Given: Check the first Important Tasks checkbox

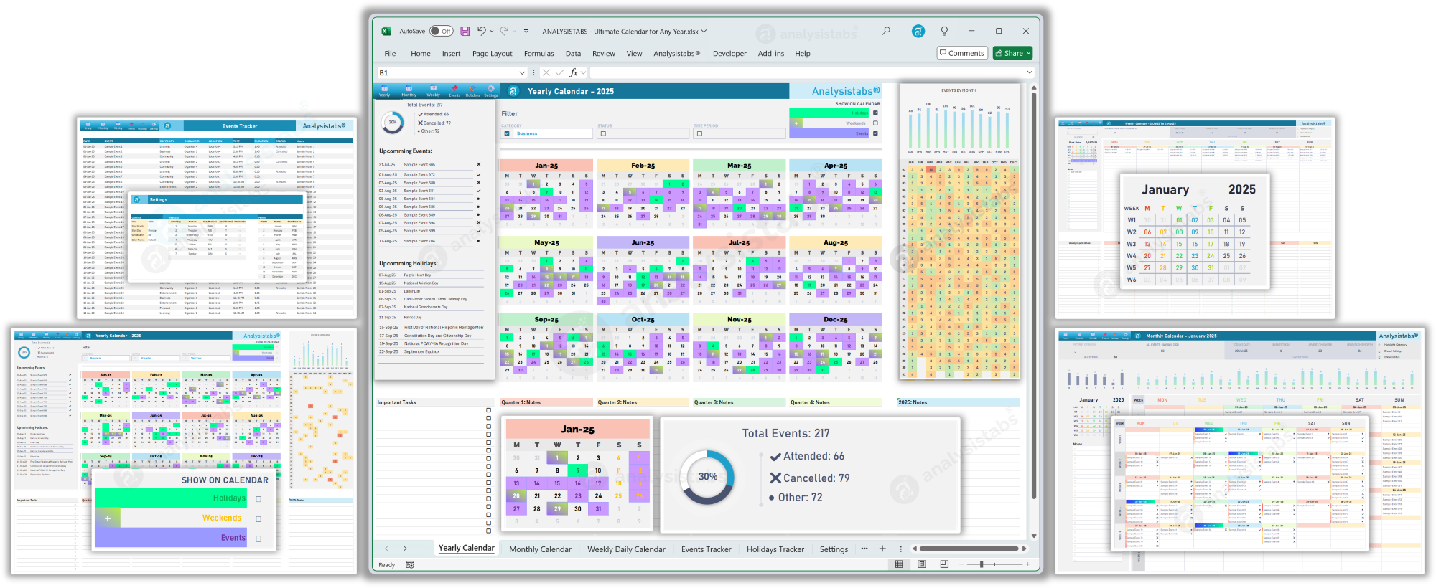Looking at the screenshot, I should (x=488, y=411).
